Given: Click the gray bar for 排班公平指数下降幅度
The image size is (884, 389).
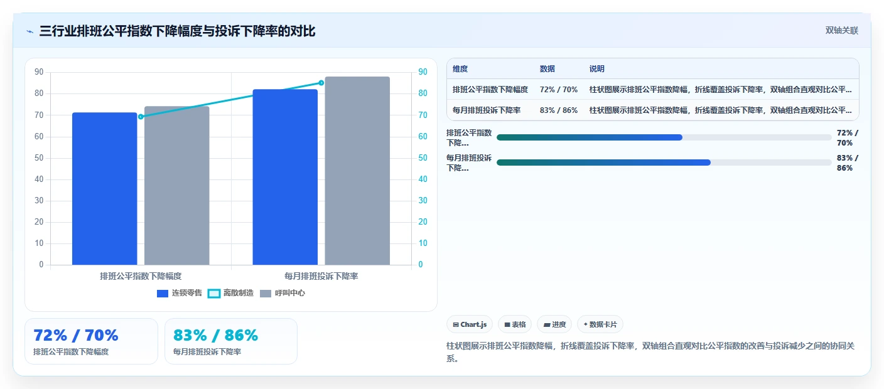Looking at the screenshot, I should pos(177,186).
